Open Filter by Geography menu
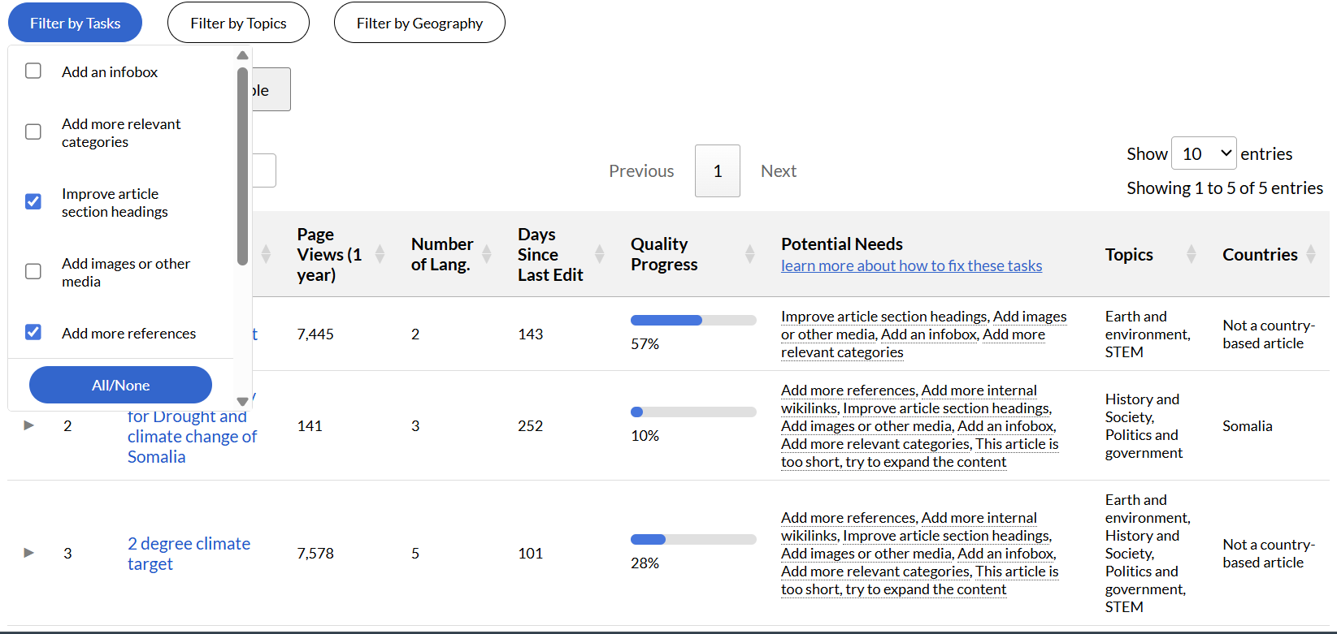The image size is (1337, 634). pyautogui.click(x=419, y=23)
